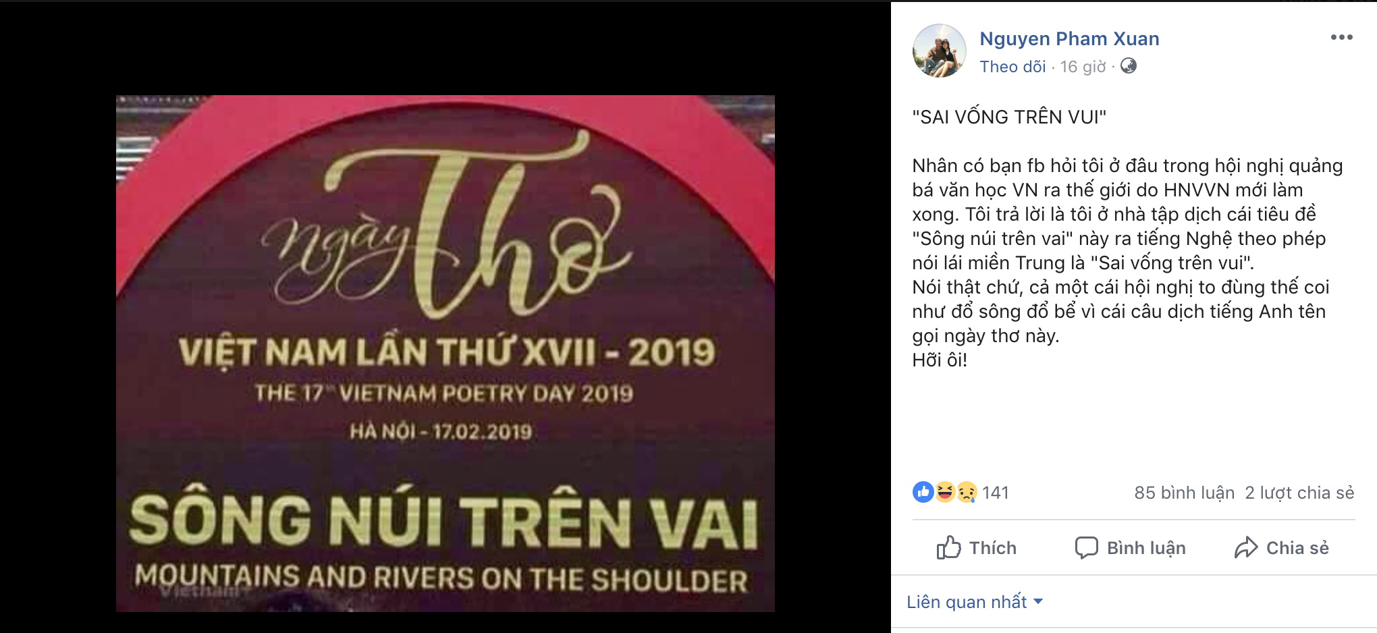
Task: Click the share arrow icon
Action: (1246, 547)
